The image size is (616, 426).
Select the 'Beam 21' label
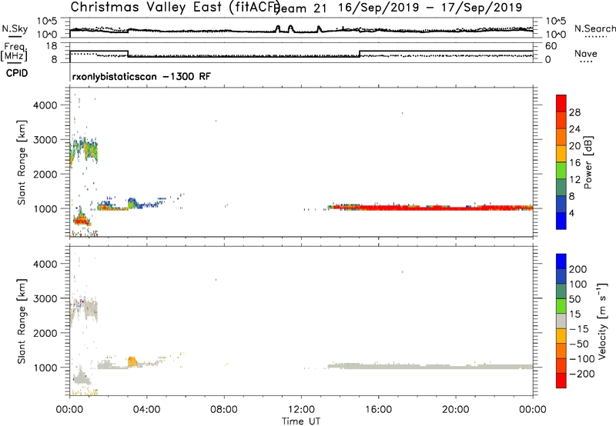pyautogui.click(x=300, y=8)
